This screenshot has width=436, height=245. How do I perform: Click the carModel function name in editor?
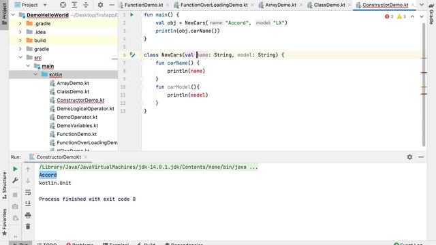point(179,87)
